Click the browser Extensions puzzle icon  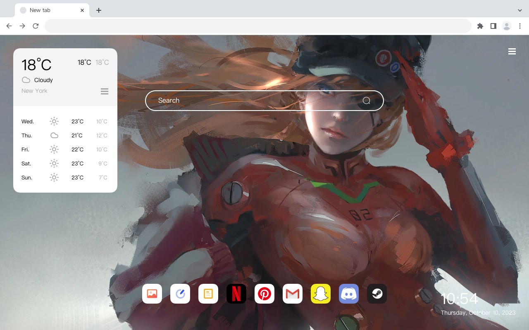480,26
